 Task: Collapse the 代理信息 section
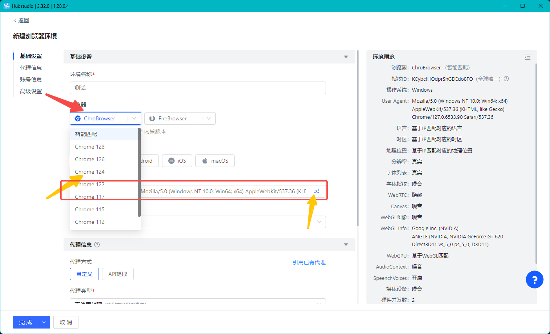346,245
